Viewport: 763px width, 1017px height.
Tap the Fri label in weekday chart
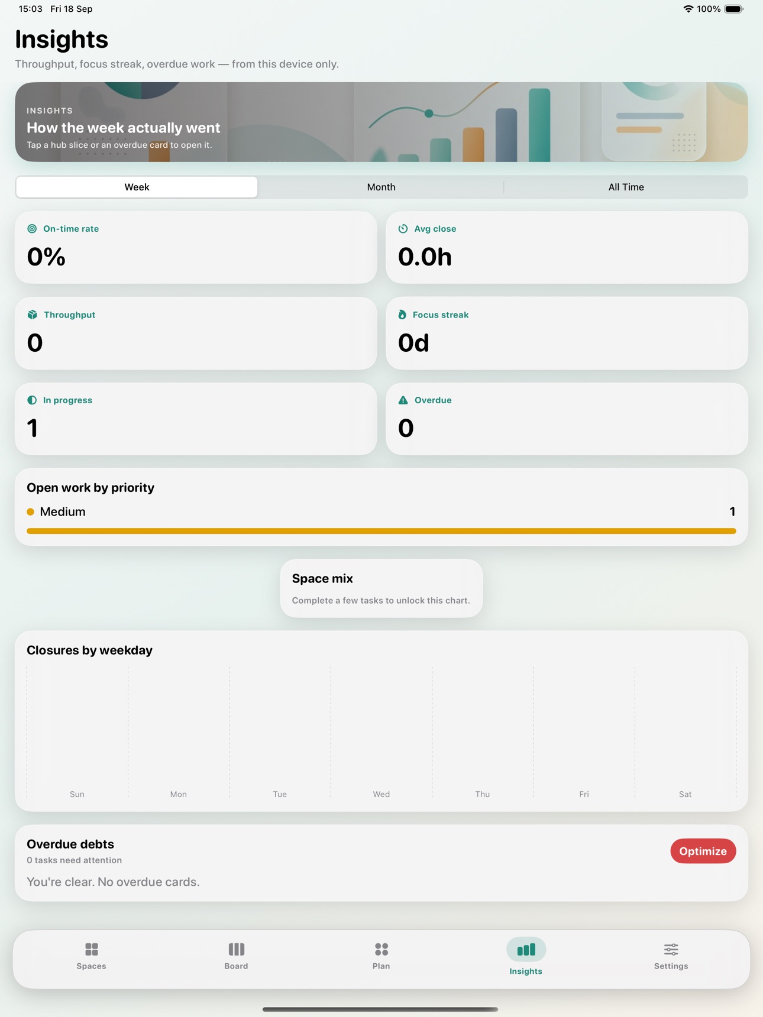point(584,794)
